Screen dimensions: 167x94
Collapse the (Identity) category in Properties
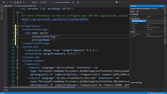tap(131, 14)
